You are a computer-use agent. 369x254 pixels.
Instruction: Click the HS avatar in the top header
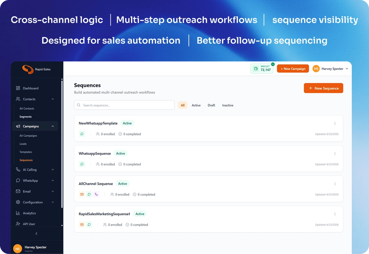pyautogui.click(x=316, y=69)
